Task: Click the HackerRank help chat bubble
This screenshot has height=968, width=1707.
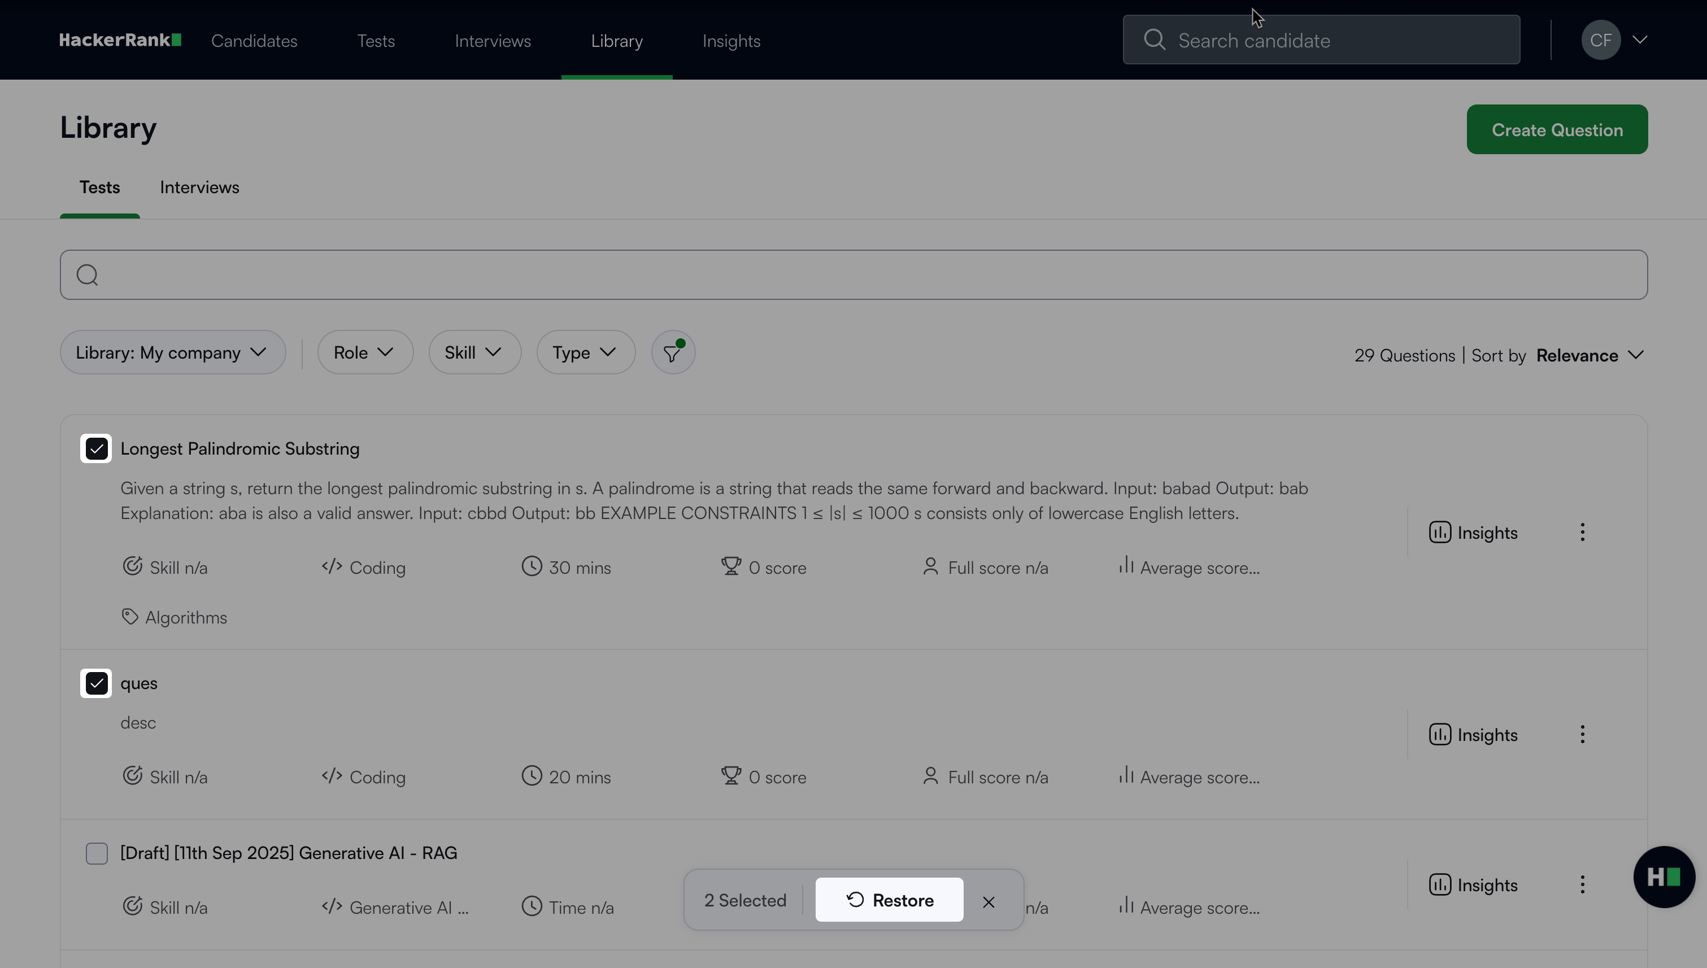Action: point(1663,877)
